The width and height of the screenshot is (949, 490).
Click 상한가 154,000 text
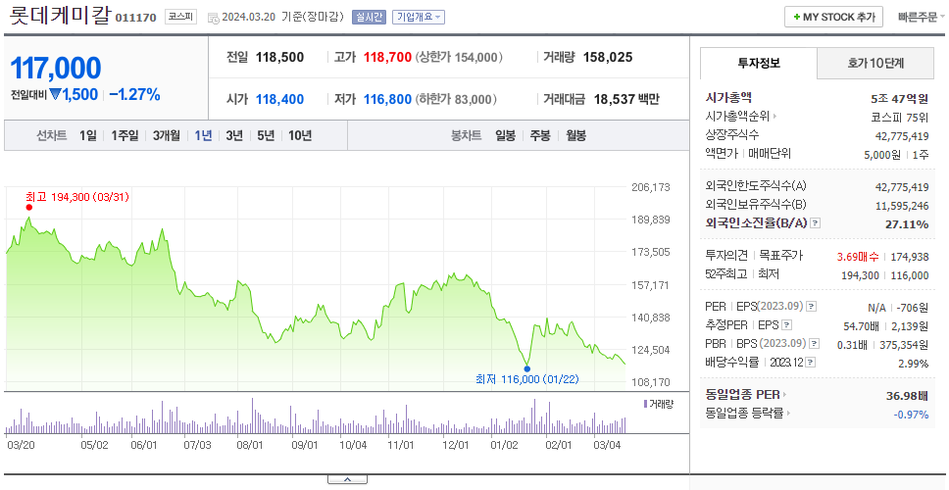pyautogui.click(x=460, y=58)
